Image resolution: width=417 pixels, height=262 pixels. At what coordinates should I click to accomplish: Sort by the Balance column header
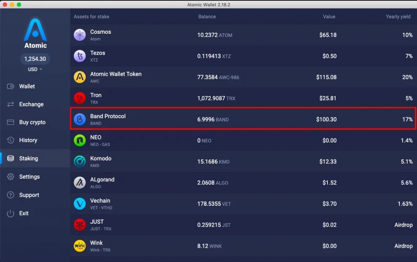(x=207, y=16)
